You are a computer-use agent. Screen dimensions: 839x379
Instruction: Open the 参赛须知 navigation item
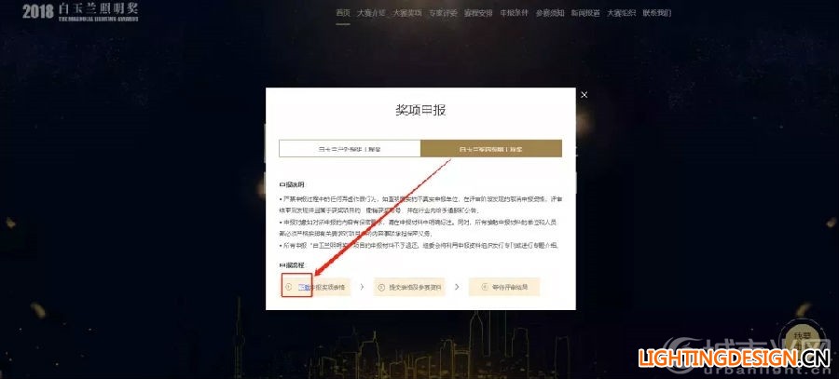pos(550,13)
